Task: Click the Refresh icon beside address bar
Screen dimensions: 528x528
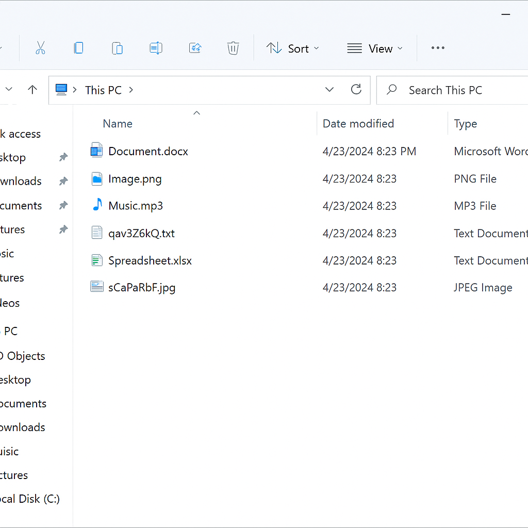Action: click(x=356, y=90)
